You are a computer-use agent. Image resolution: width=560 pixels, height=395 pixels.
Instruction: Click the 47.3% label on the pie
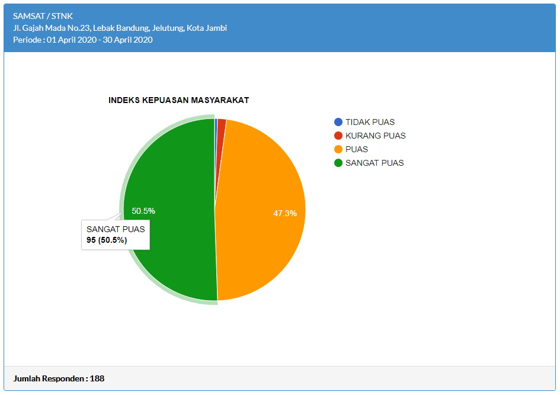pos(284,213)
